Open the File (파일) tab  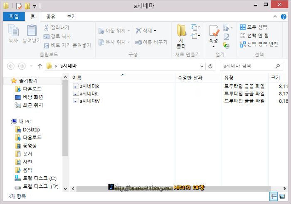point(14,17)
